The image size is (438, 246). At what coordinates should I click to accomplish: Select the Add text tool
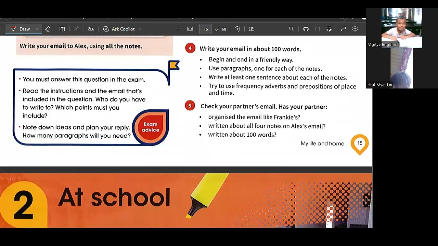click(62, 29)
